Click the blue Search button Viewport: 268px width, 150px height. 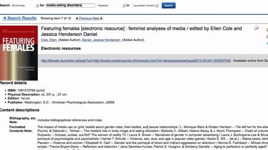pyautogui.click(x=168, y=5)
